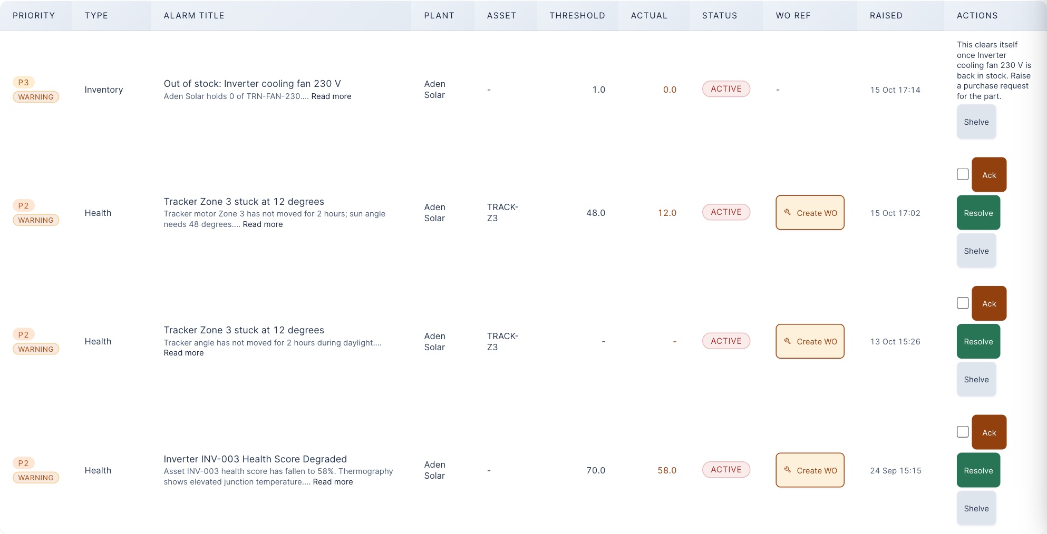The width and height of the screenshot is (1047, 534).
Task: Shelve the Inverter cooling fan stock alarm
Action: tap(976, 122)
